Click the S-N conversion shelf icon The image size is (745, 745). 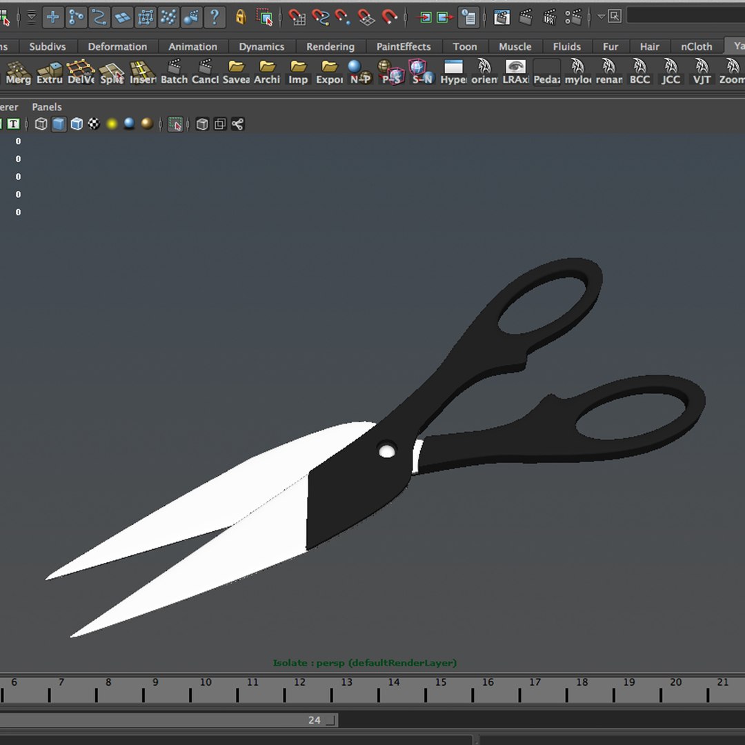(422, 72)
